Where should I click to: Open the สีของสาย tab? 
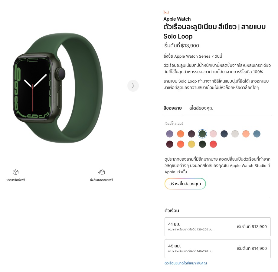click(x=172, y=108)
